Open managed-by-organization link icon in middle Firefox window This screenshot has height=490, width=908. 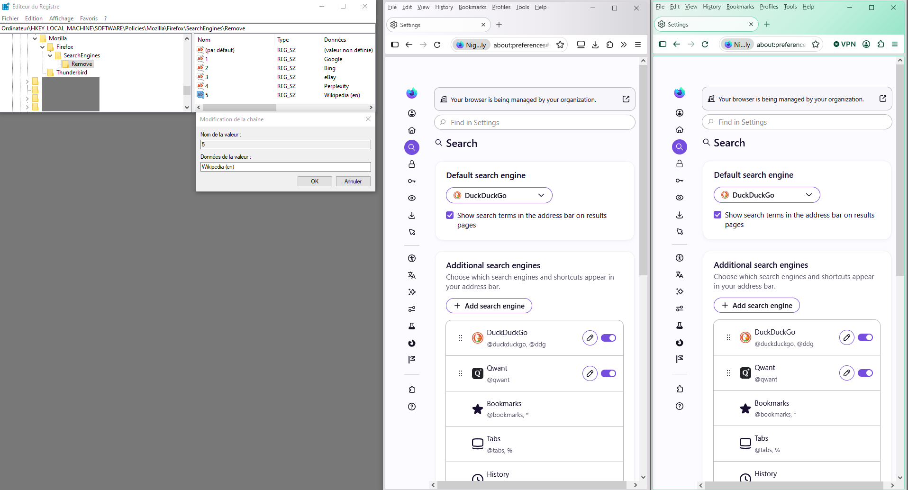626,99
